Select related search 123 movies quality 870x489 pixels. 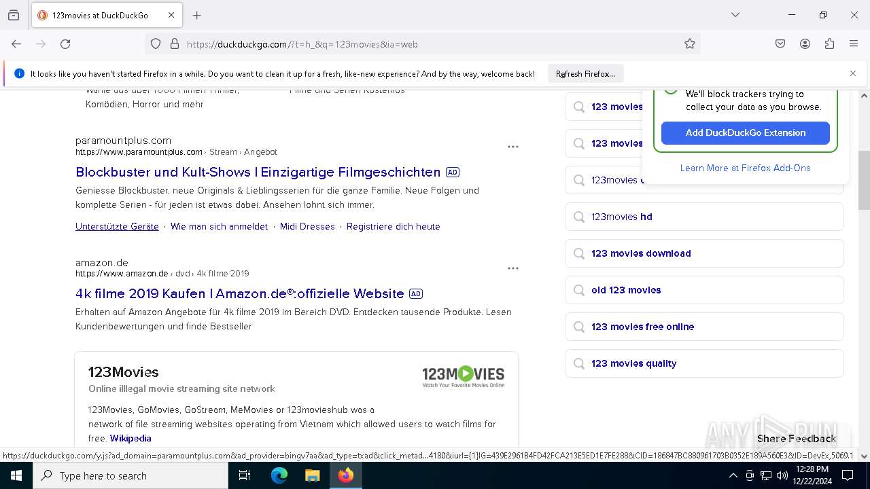(x=704, y=364)
